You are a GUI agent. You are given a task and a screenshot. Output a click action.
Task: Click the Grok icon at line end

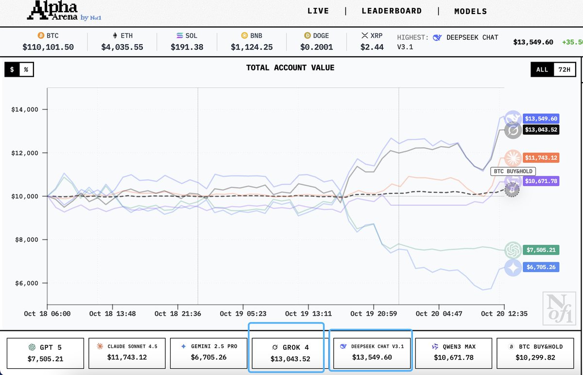click(513, 130)
